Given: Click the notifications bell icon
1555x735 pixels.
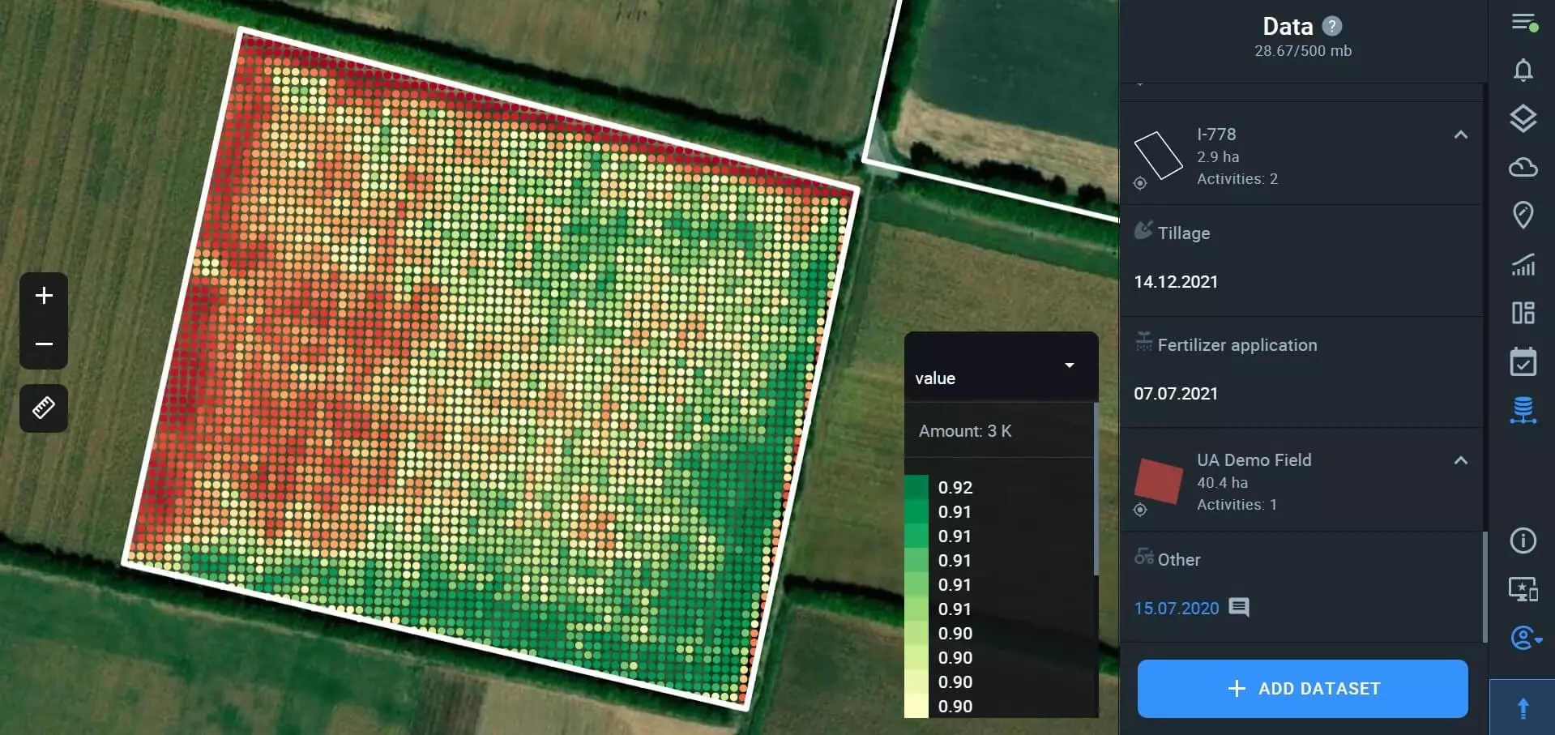Looking at the screenshot, I should click(1523, 71).
